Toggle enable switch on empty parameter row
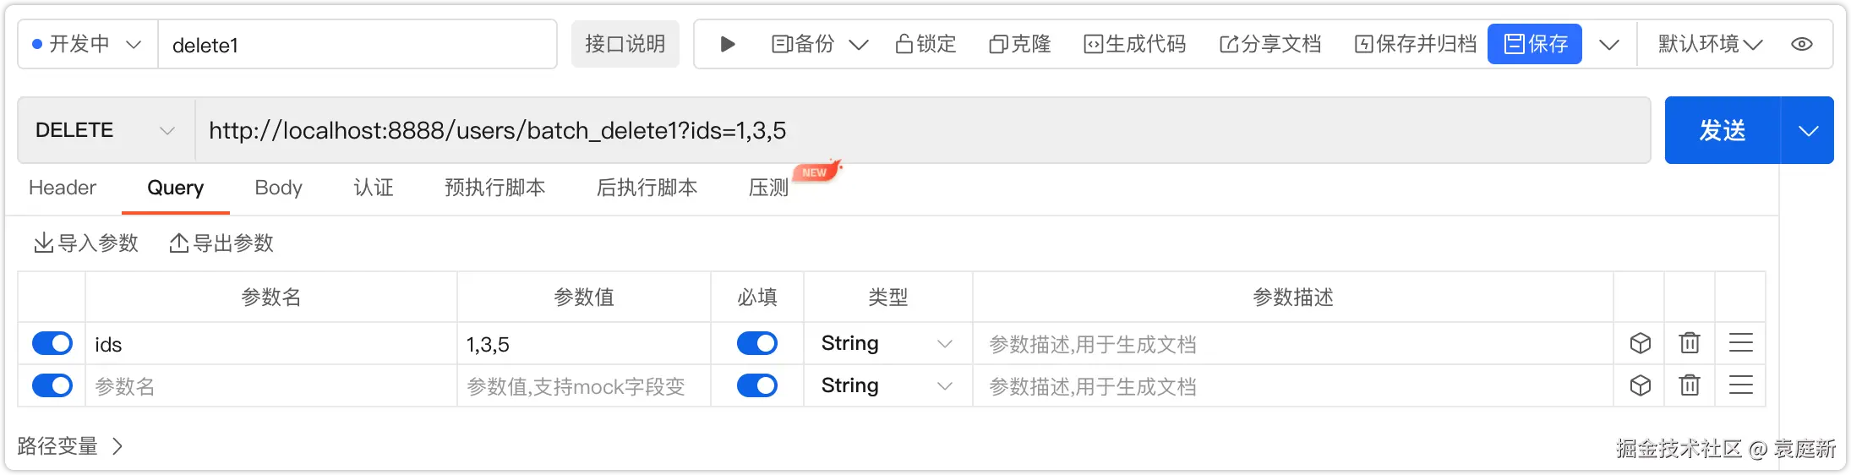This screenshot has height=475, width=1851. pos(52,385)
